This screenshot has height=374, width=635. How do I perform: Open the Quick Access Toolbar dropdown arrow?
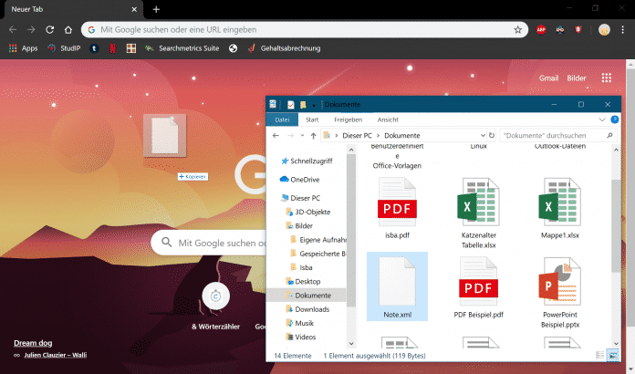click(313, 105)
